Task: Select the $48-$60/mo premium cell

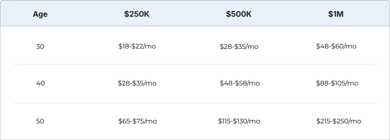Action: coord(336,46)
